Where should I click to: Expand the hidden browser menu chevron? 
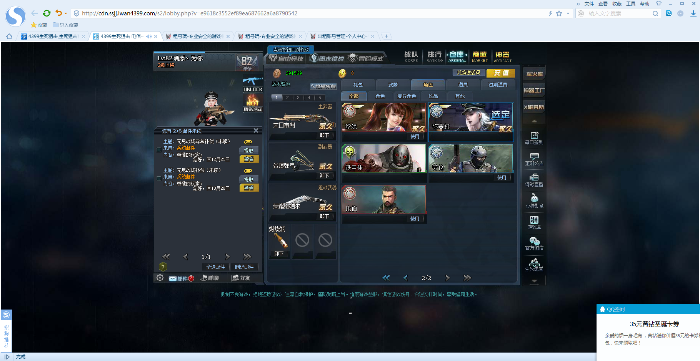click(578, 4)
